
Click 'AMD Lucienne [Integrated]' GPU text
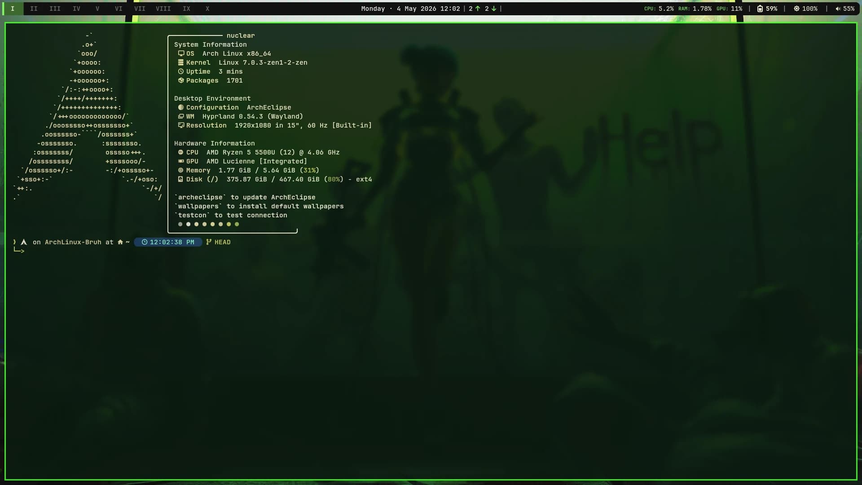click(x=257, y=161)
